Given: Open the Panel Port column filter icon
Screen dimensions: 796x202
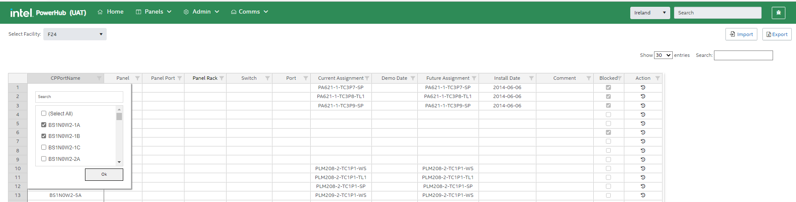Looking at the screenshot, I should pos(180,78).
